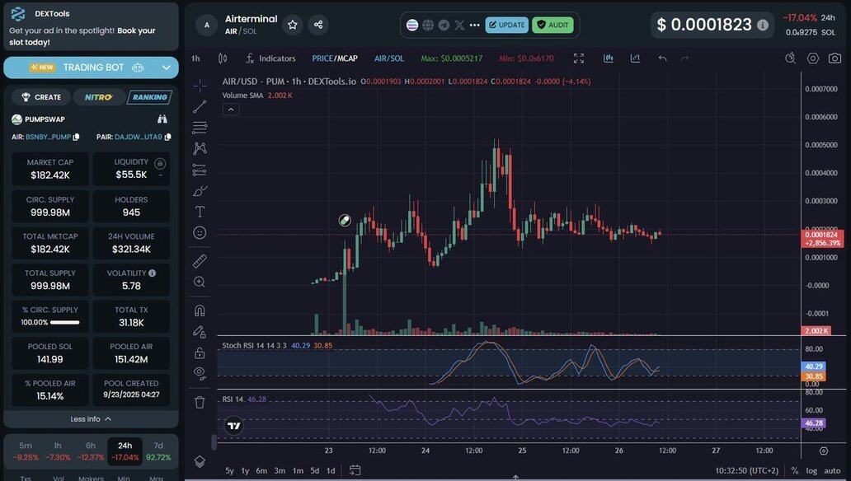Toggle percent scale on price axis
The image size is (851, 481).
(x=795, y=470)
